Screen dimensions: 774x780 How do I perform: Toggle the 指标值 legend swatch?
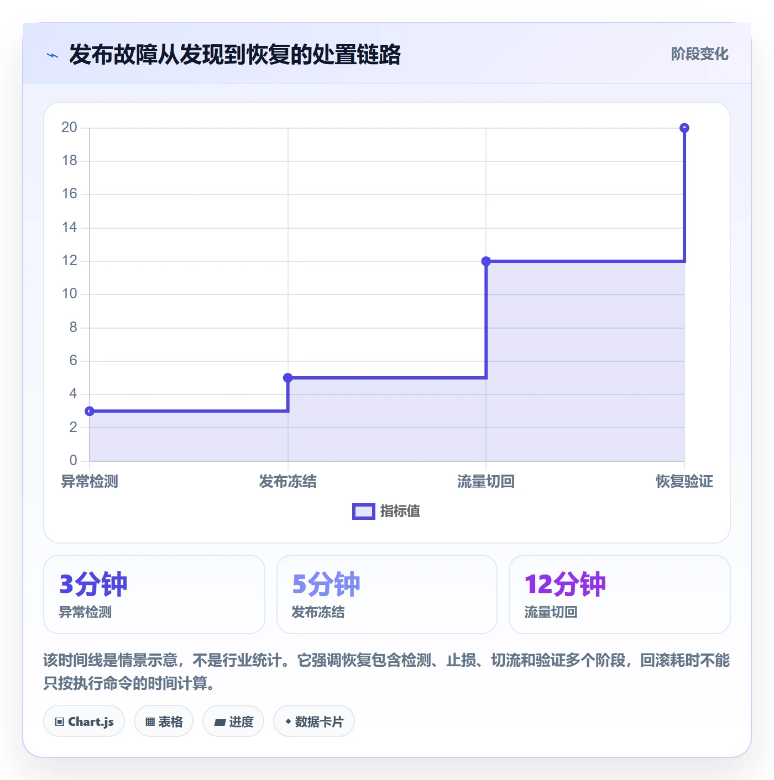coord(364,512)
